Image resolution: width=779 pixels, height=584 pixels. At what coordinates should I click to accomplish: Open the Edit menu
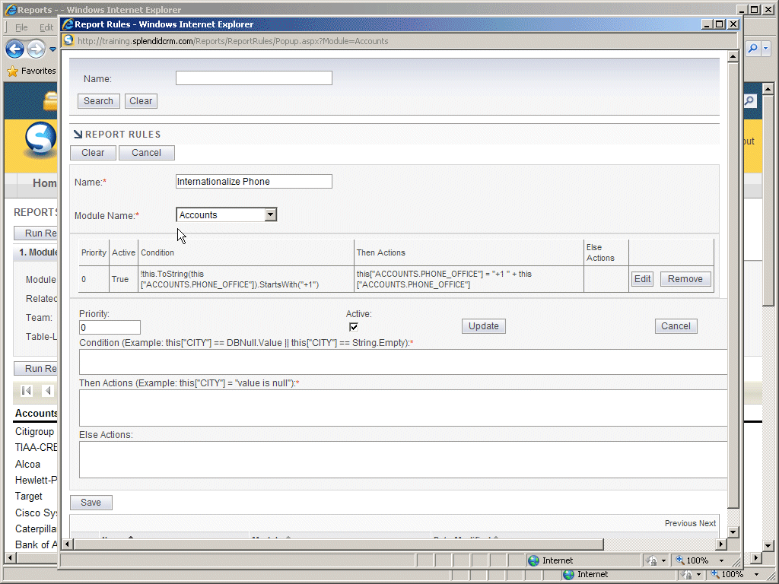pyautogui.click(x=46, y=27)
